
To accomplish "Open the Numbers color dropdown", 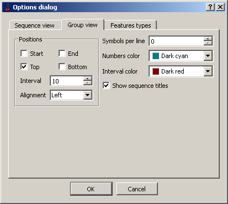I will pyautogui.click(x=208, y=56).
